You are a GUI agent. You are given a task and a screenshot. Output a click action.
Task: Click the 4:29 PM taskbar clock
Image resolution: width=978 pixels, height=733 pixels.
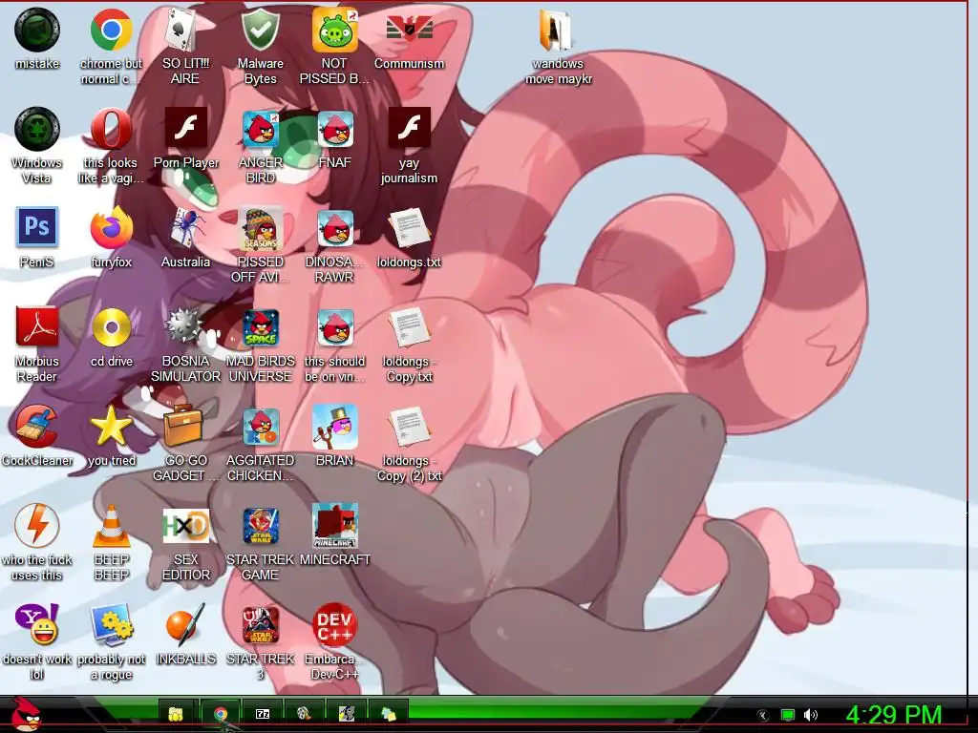(894, 715)
